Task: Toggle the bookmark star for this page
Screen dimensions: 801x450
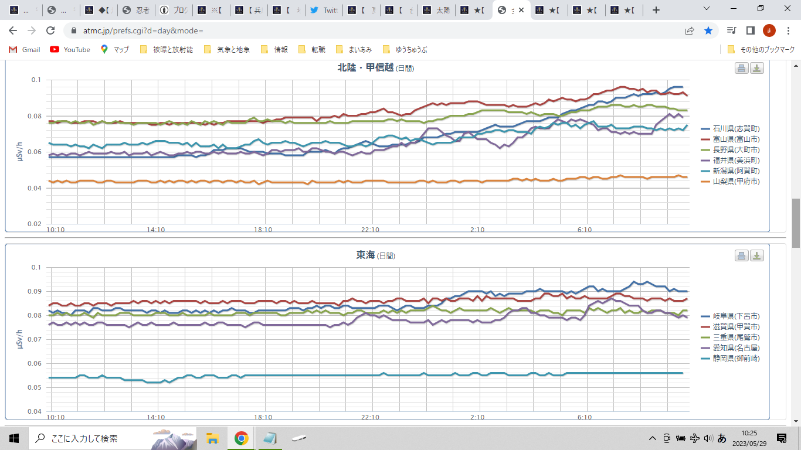Action: tap(708, 30)
